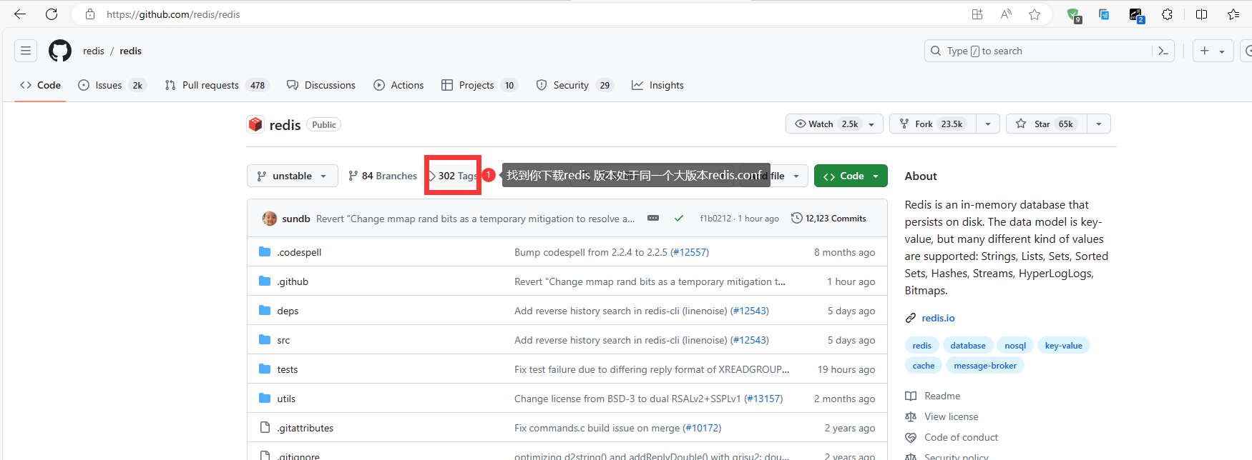Open the View license link
The width and height of the screenshot is (1252, 460).
click(942, 416)
